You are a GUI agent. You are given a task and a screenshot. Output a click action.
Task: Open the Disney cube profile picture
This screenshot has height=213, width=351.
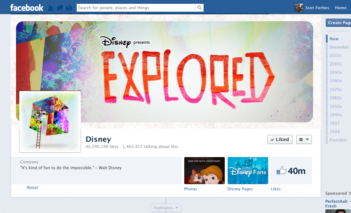pyautogui.click(x=50, y=122)
